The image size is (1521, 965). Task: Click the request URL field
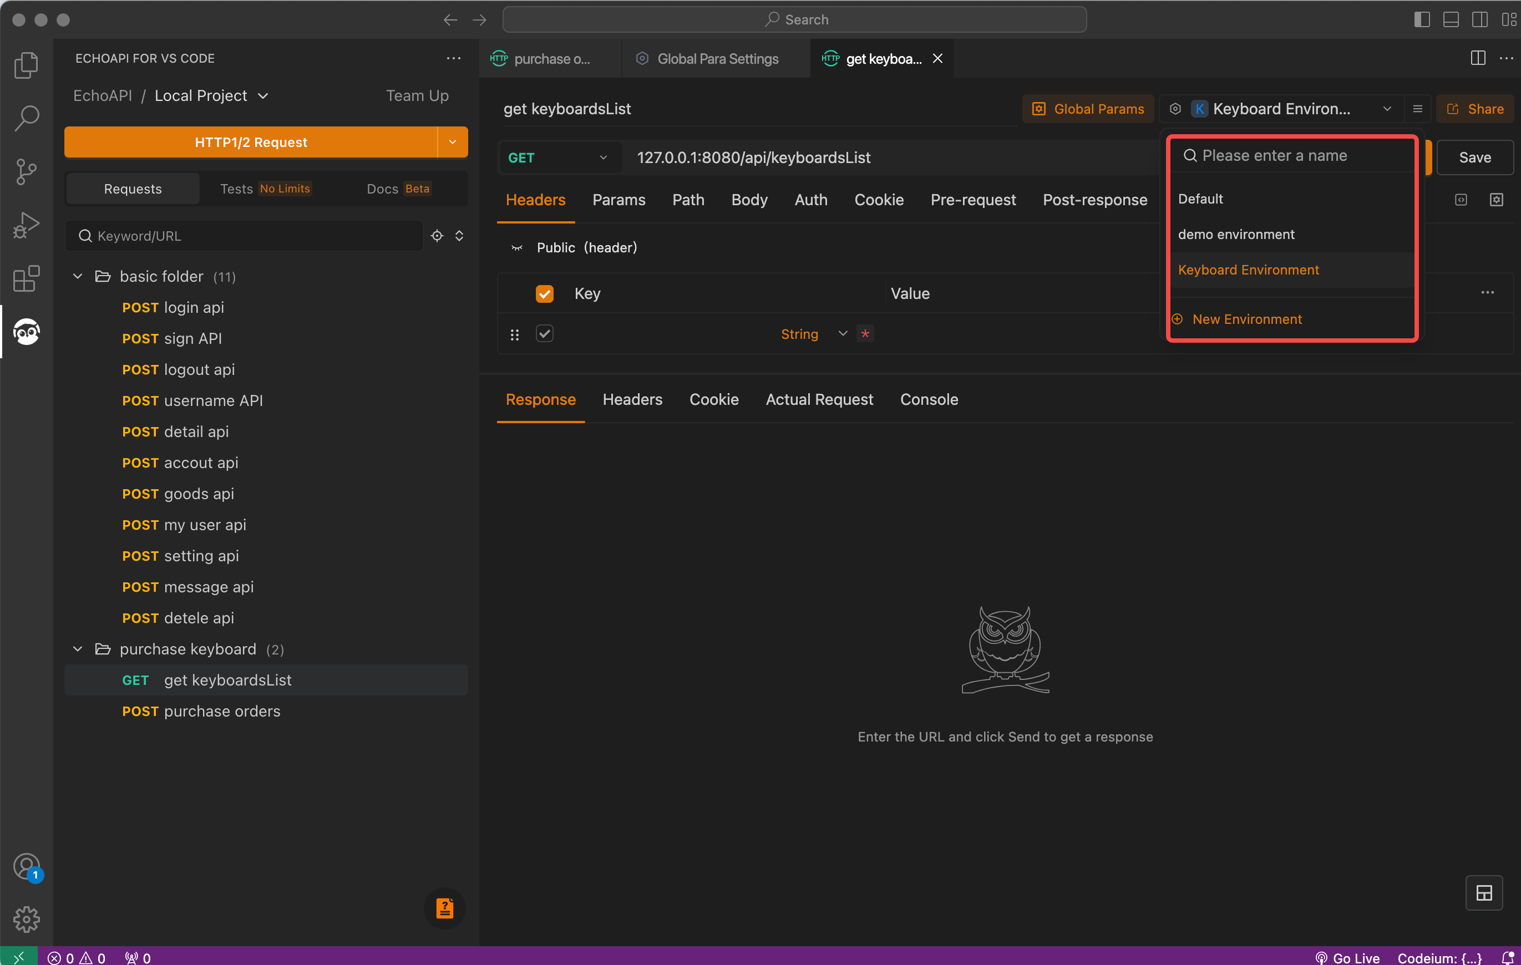pos(891,158)
